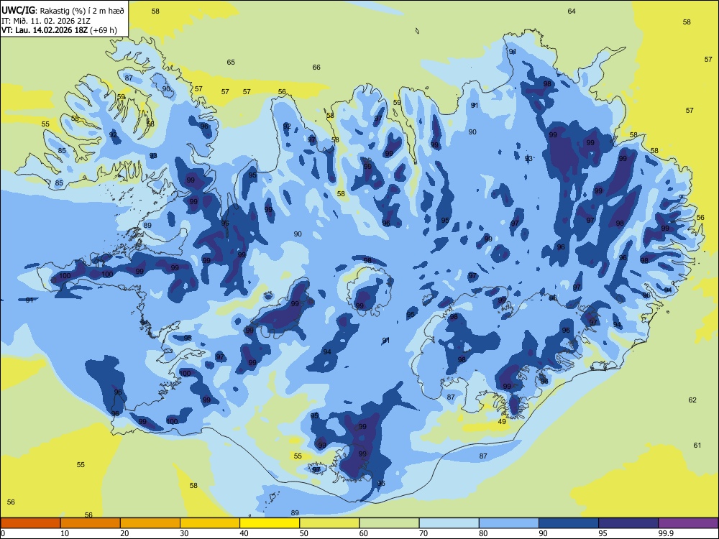Click the 50–60 yellow-green legend swatch
The image size is (719, 539).
pos(329,523)
